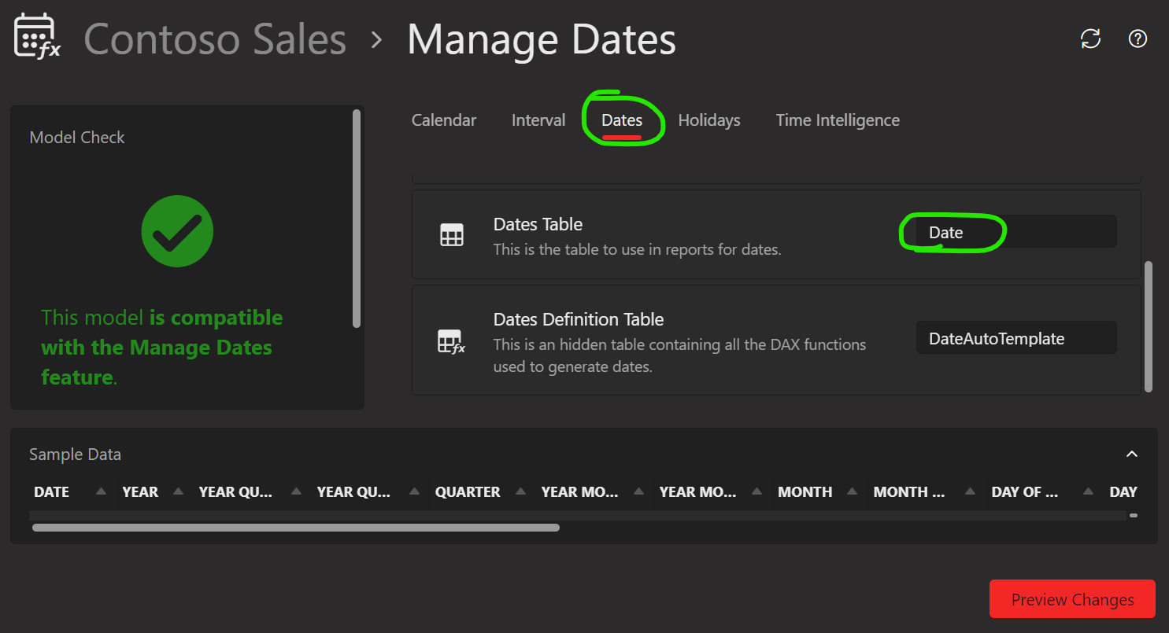Switch to the Holidays tab
The height and width of the screenshot is (633, 1169).
point(708,120)
